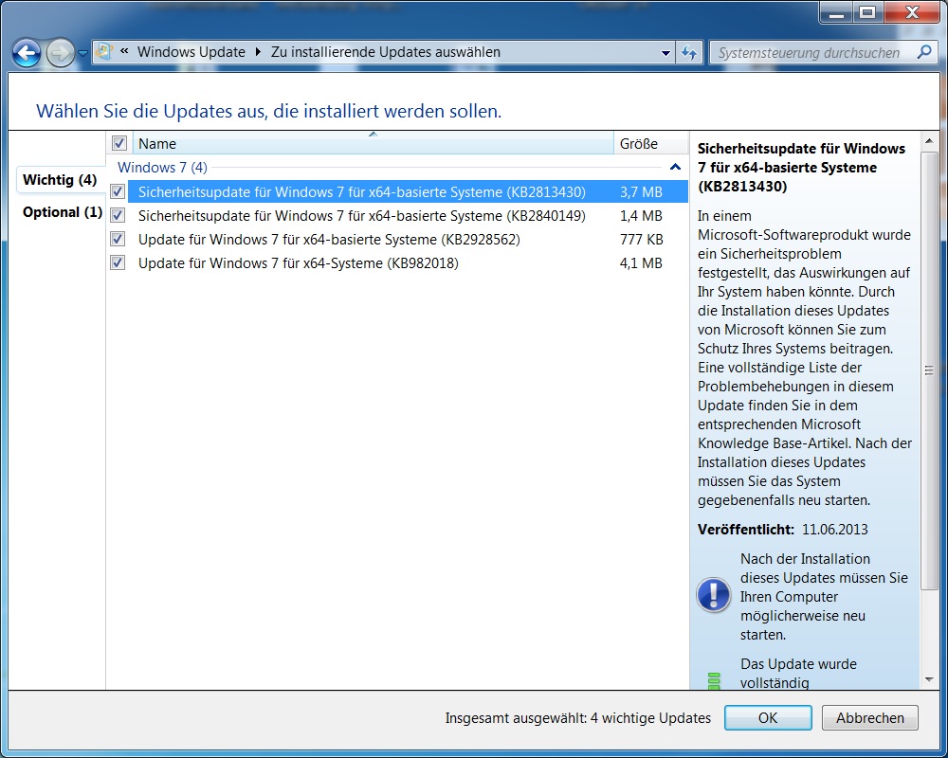This screenshot has width=948, height=758.
Task: Click the magnifier search icon
Action: pos(923,52)
